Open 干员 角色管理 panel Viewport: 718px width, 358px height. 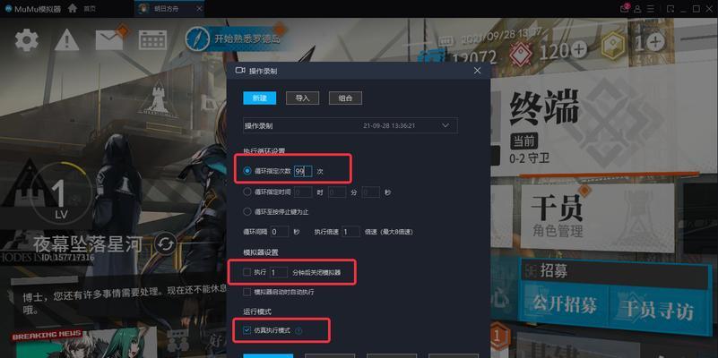pyautogui.click(x=598, y=217)
